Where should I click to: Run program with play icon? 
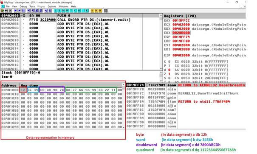tap(15, 11)
